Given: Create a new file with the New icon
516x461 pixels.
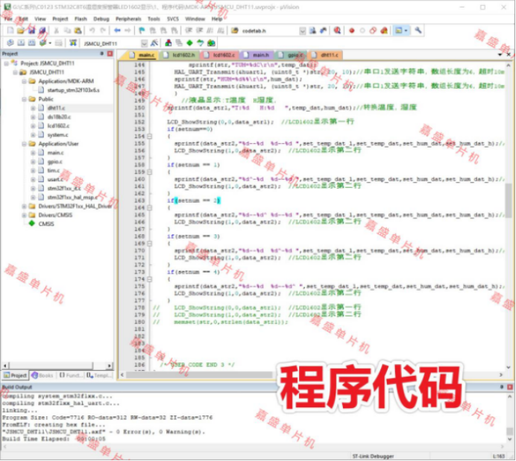Looking at the screenshot, I should [10, 31].
